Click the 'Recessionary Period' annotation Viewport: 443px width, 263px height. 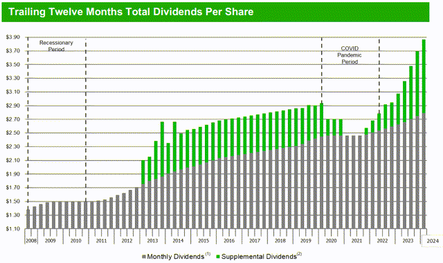56,46
